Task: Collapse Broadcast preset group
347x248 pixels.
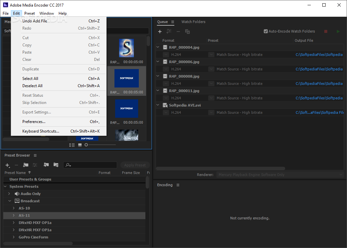Action: pos(10,201)
